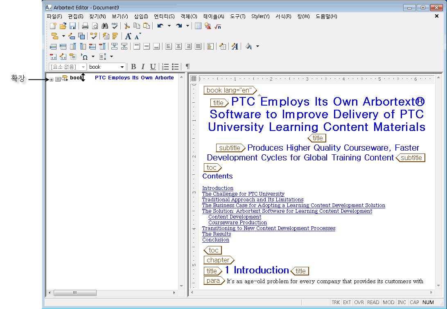Toggle justify alignment

(198, 47)
